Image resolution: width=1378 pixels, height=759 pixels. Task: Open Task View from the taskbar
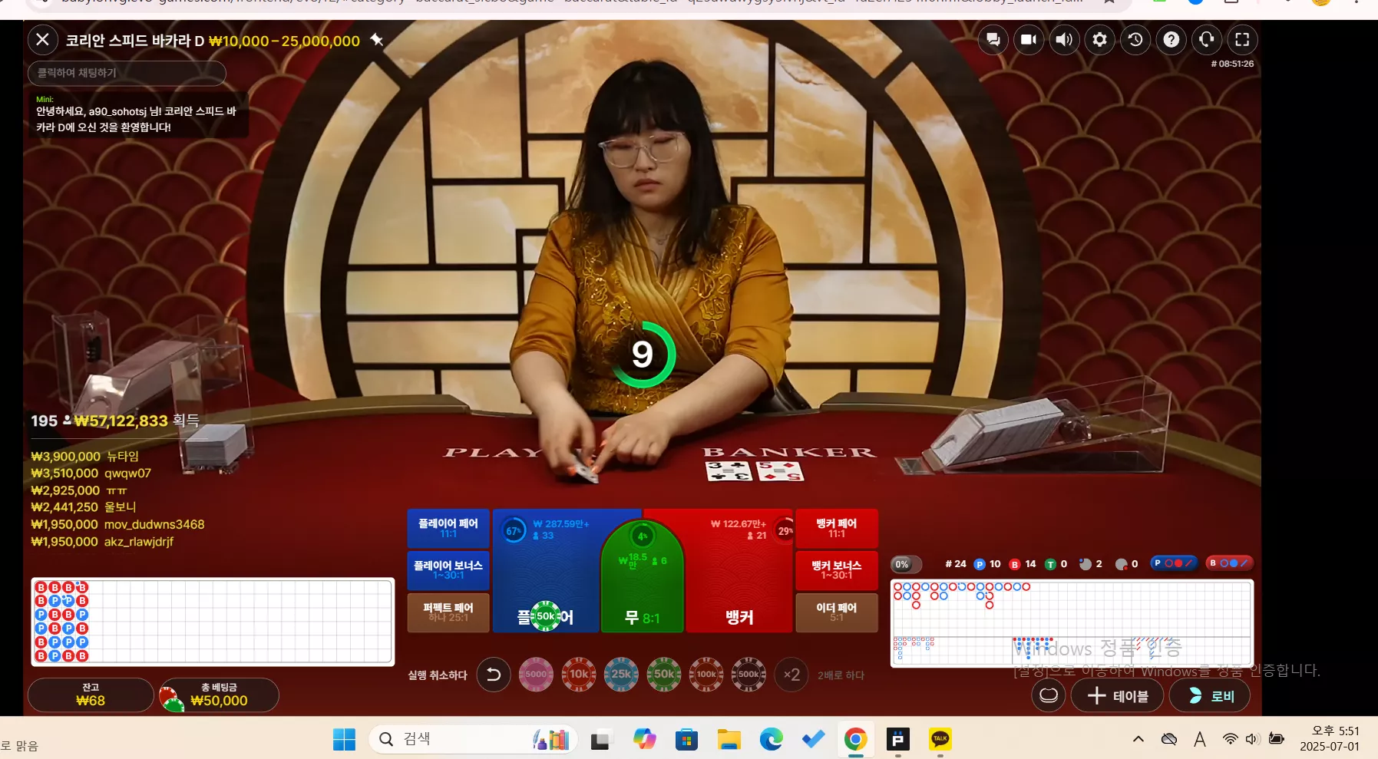point(600,739)
